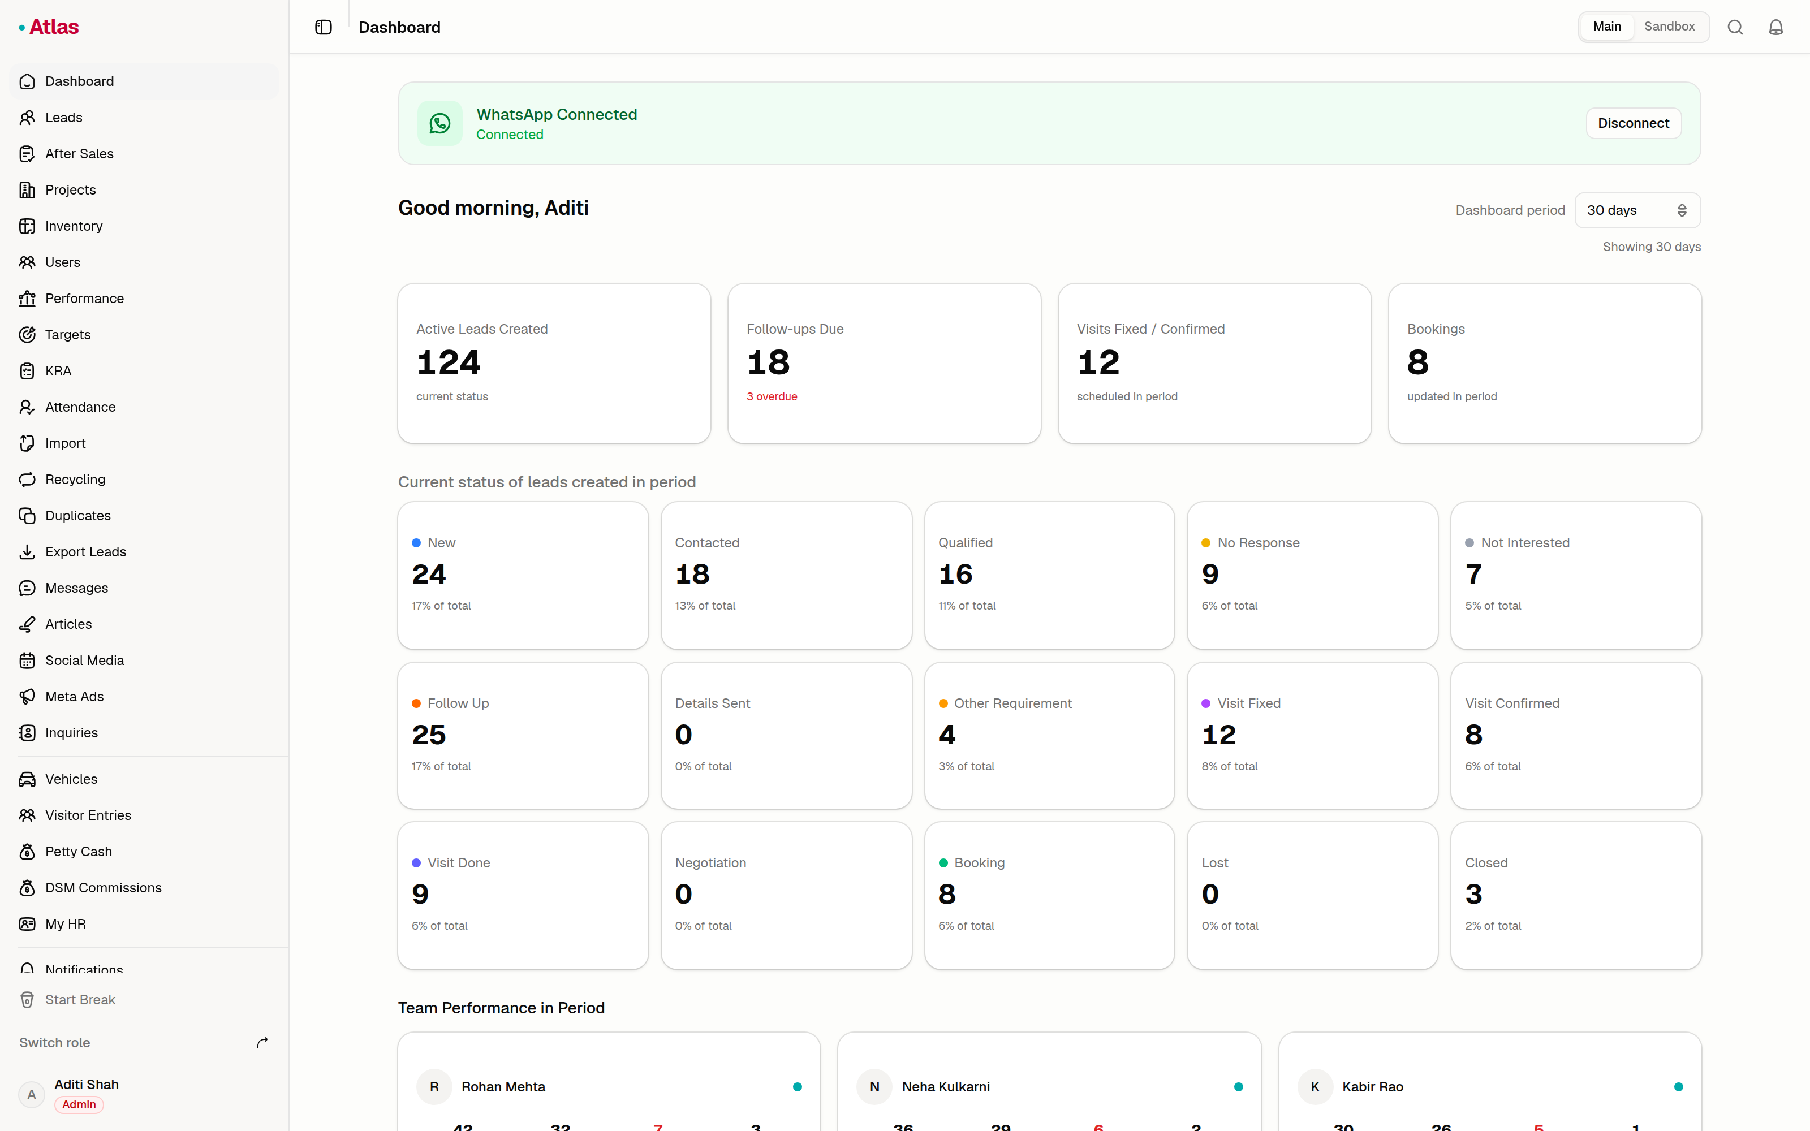Viewport: 1810px width, 1131px height.
Task: Open Petty Cash page
Action: (x=144, y=851)
